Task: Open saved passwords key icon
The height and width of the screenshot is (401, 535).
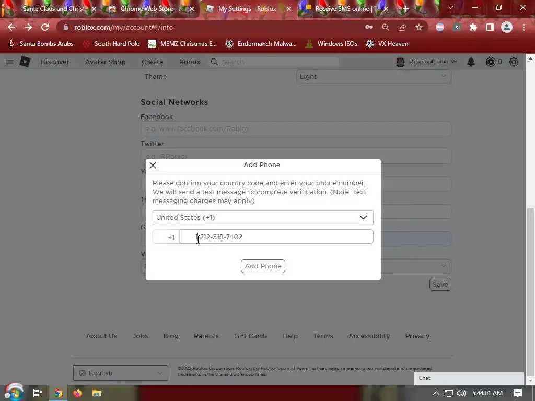Action: click(368, 27)
